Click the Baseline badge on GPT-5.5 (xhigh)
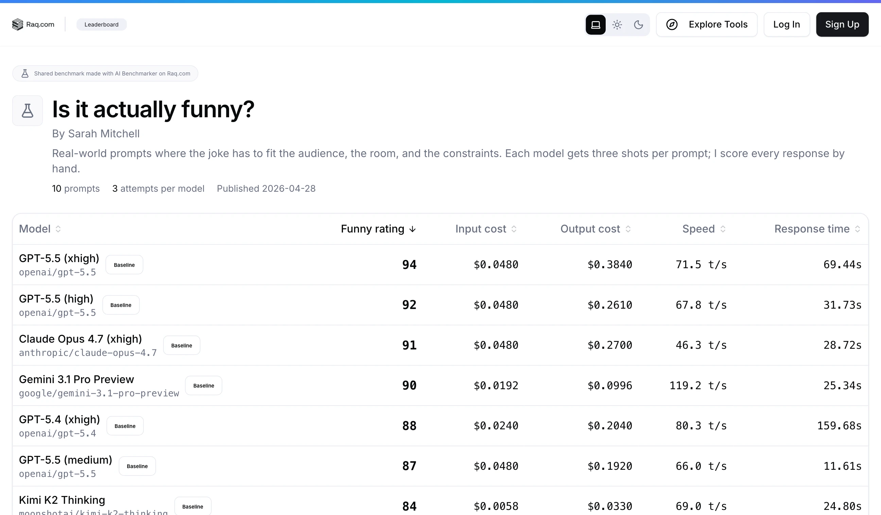The image size is (881, 515). pyautogui.click(x=124, y=265)
